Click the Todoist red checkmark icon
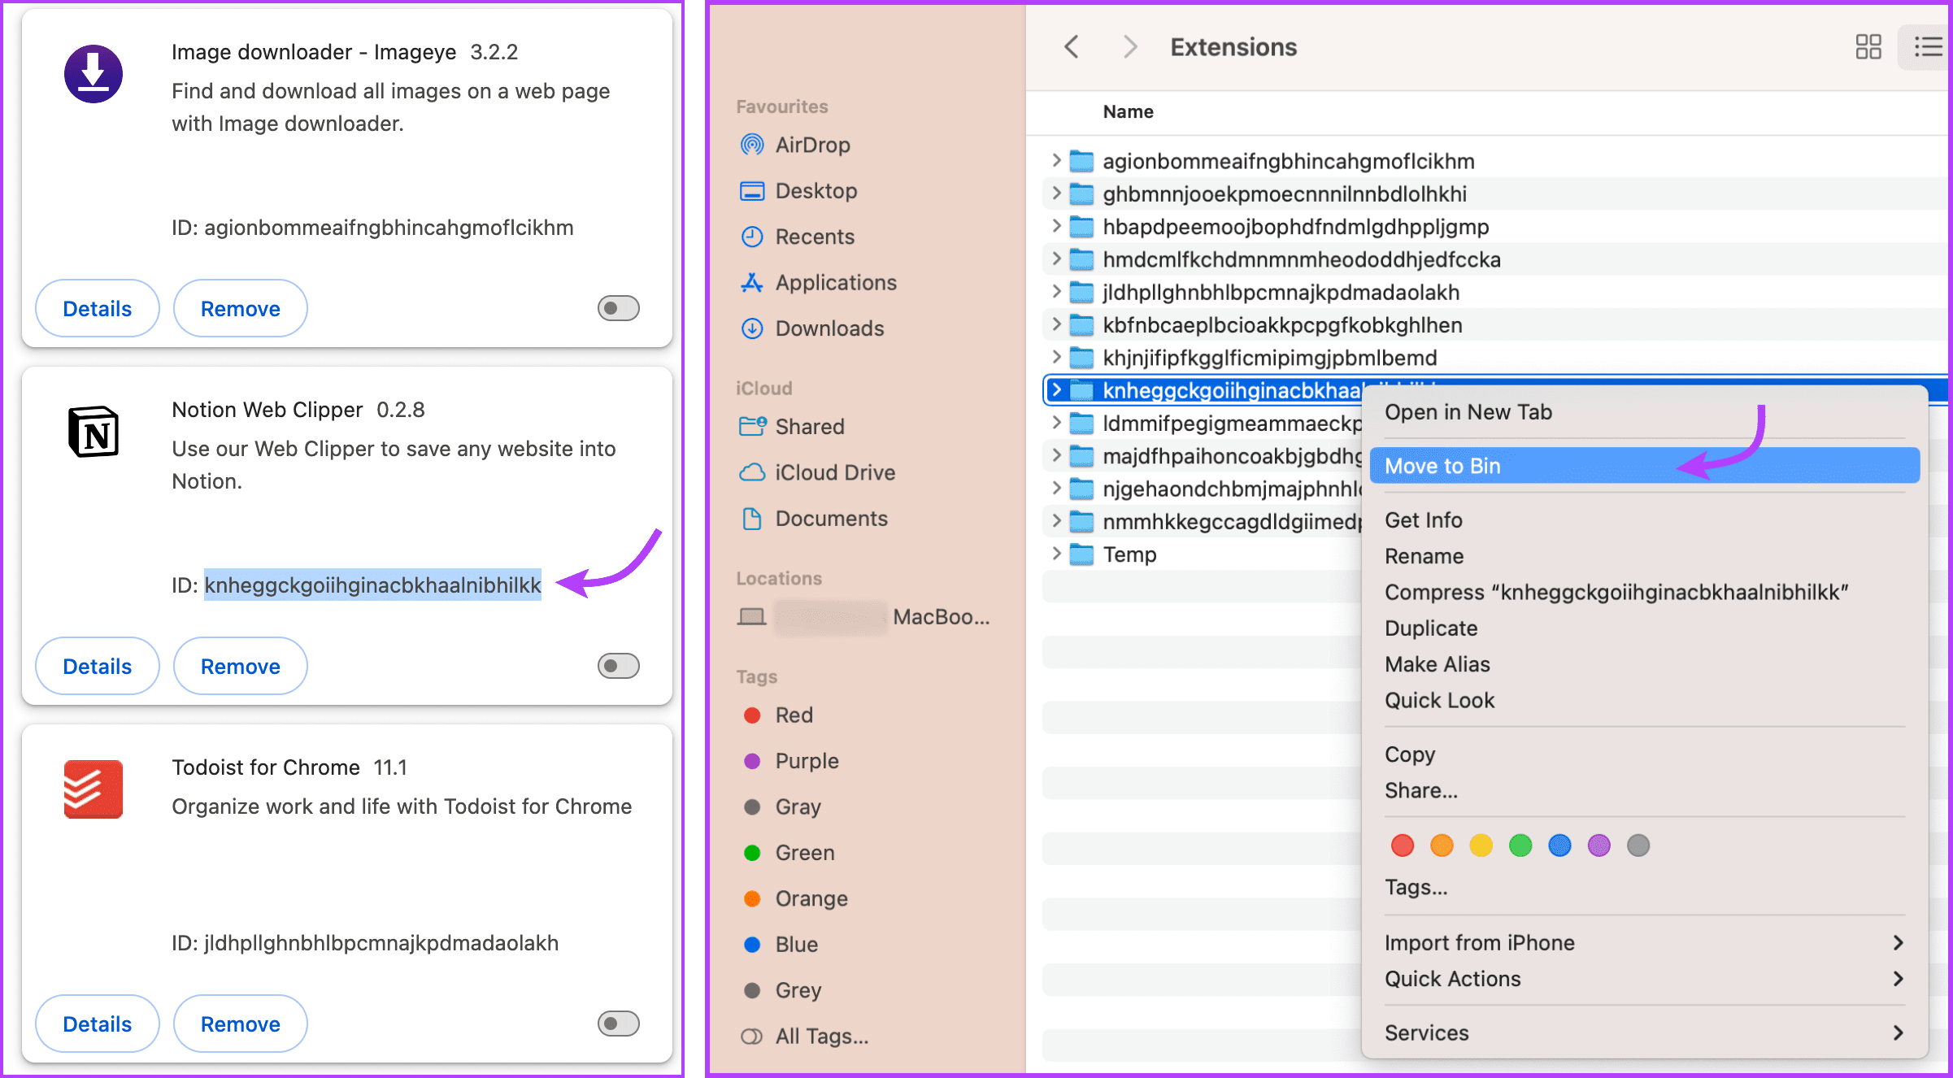The height and width of the screenshot is (1078, 1953). click(x=93, y=789)
